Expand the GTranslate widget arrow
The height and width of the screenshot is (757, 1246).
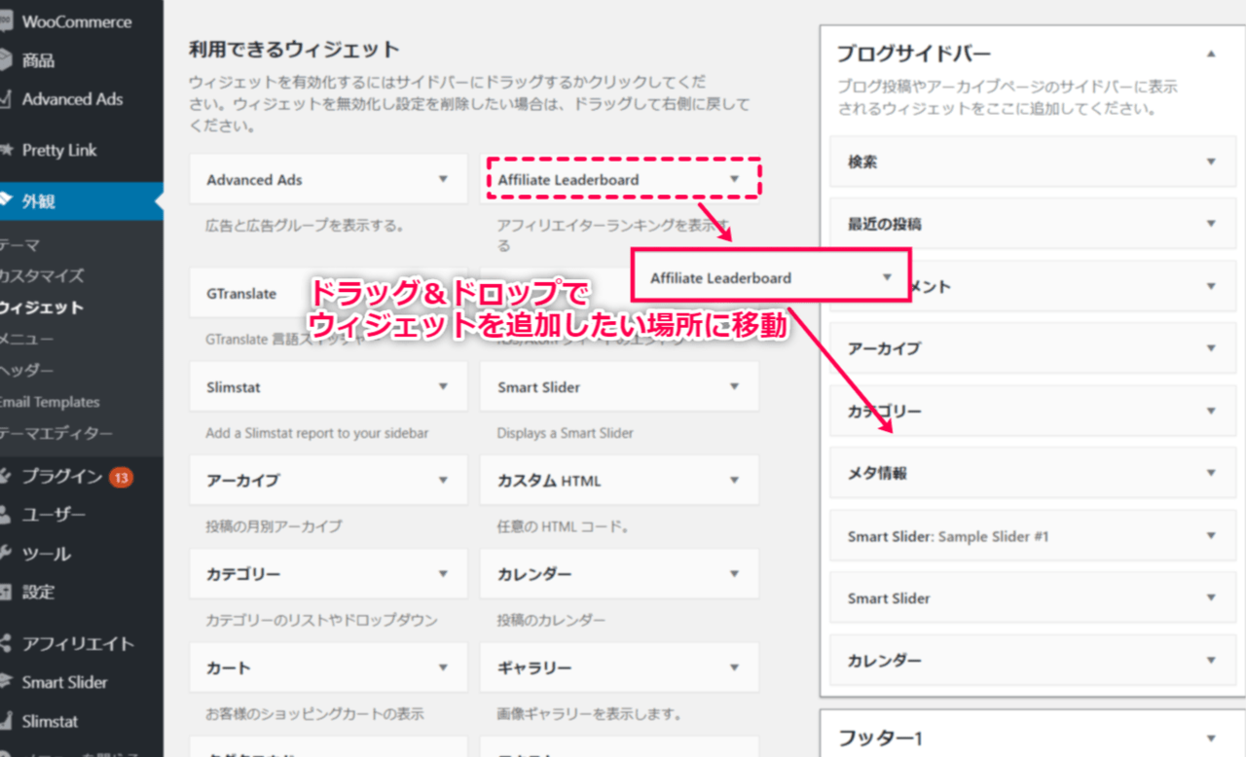coord(443,293)
